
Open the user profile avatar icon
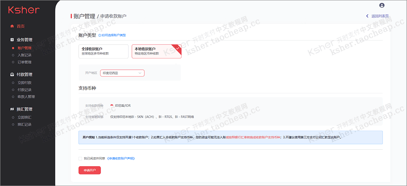(x=382, y=5)
